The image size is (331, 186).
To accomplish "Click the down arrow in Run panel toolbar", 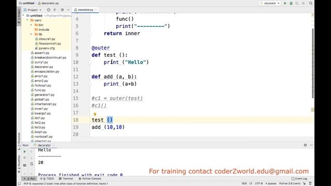I will click(32, 158).
